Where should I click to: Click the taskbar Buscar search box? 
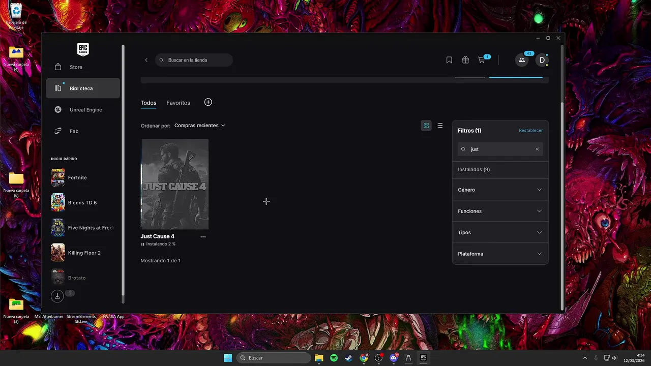274,358
